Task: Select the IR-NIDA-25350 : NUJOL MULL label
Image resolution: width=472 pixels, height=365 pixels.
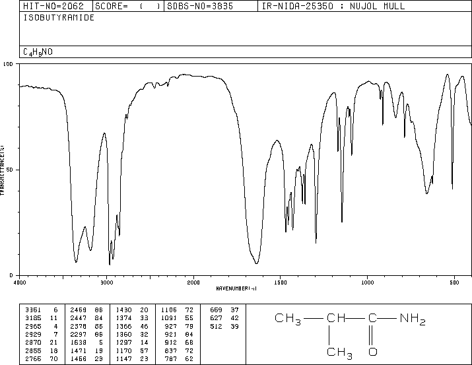Action: pyautogui.click(x=333, y=6)
